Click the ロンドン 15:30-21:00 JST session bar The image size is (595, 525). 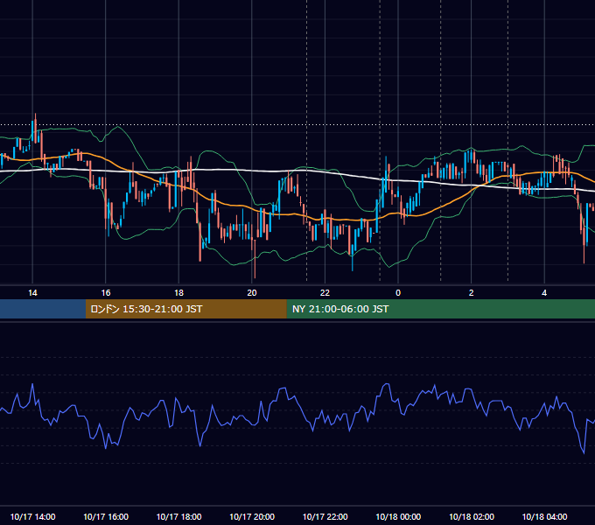click(185, 309)
